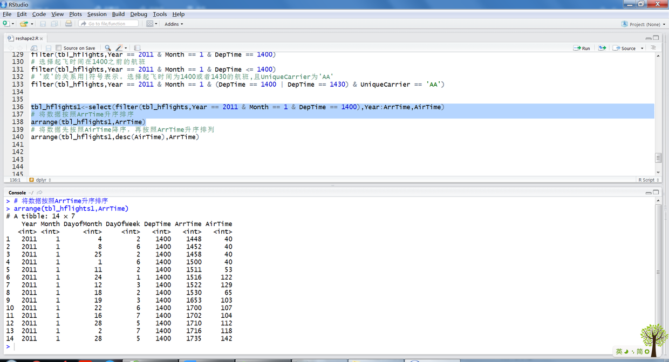Click the Print document icon
669x362 pixels.
click(69, 24)
